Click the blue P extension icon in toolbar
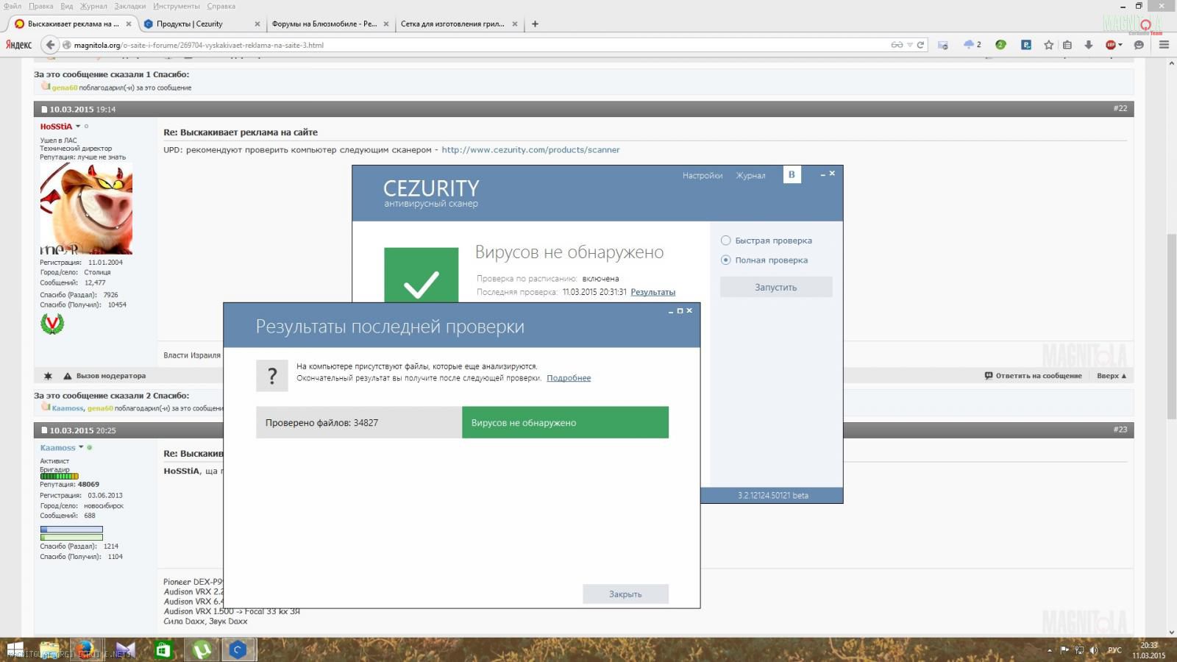 [x=1025, y=45]
